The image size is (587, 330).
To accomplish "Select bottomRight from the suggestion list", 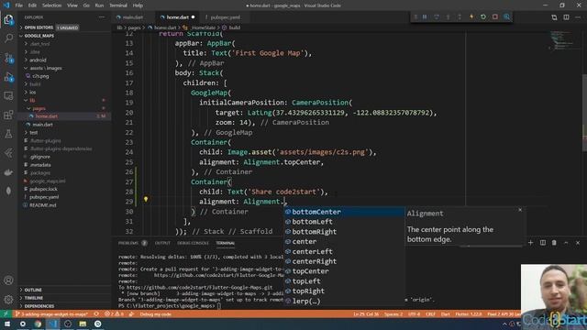I will [344, 232].
